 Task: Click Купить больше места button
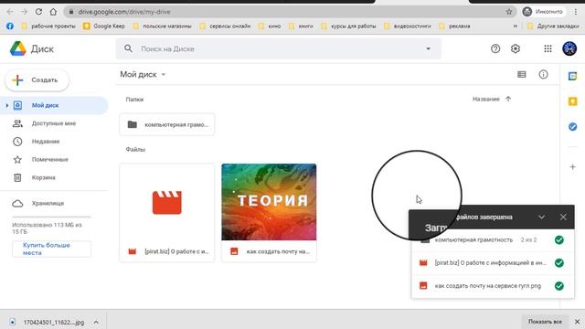tap(51, 249)
